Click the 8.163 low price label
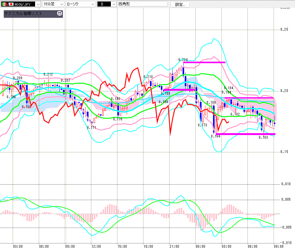The width and height of the screenshot is (295, 249). coord(263,137)
